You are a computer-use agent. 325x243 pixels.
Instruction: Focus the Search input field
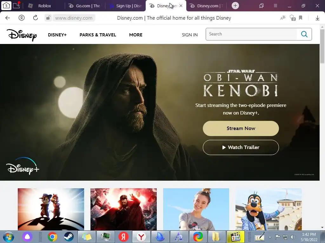tap(251, 34)
